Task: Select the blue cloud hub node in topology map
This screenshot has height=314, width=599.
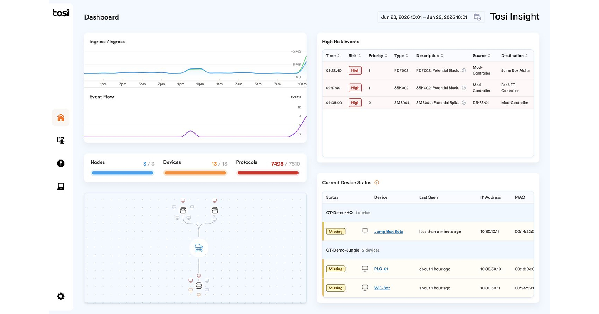Action: (x=199, y=248)
